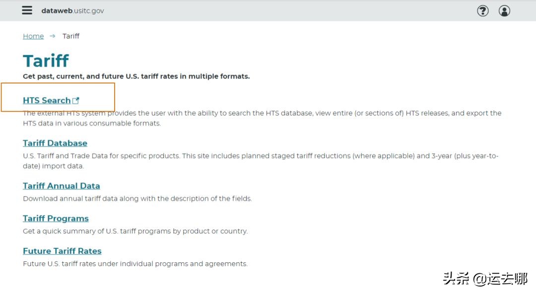This screenshot has width=536, height=294.
Task: Click the Tariff Programs description text
Action: (x=135, y=231)
